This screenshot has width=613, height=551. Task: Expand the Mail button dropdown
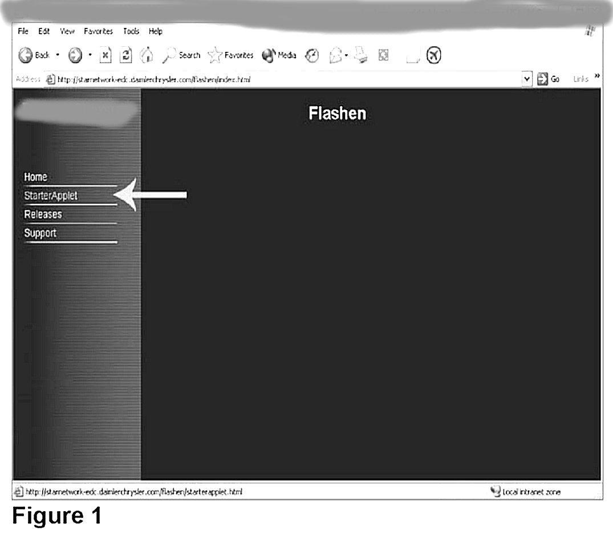346,56
